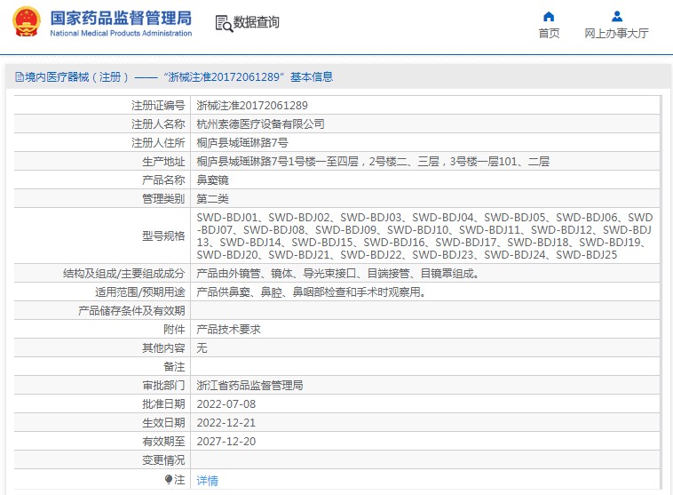
Task: Click the bulb icon next to 注
Action: [x=169, y=479]
